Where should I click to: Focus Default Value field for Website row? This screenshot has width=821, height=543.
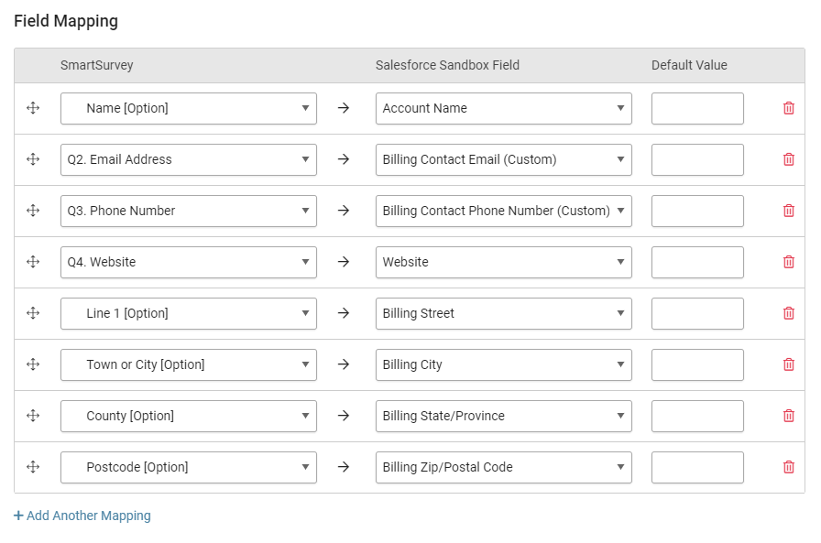coord(697,262)
